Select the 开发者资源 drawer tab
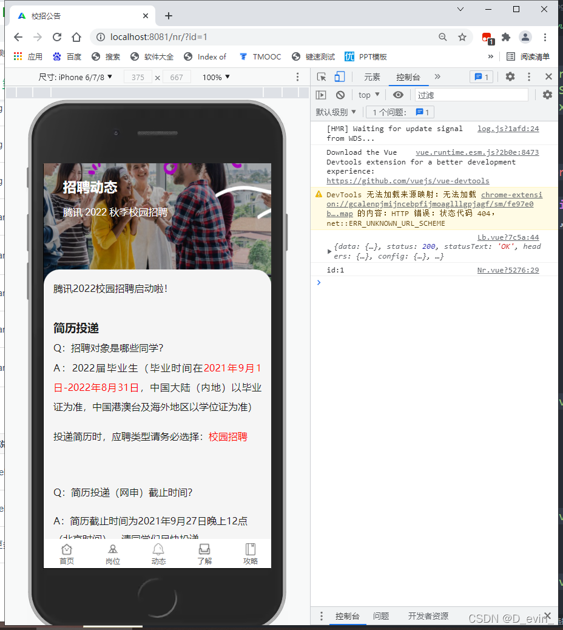 [x=428, y=616]
